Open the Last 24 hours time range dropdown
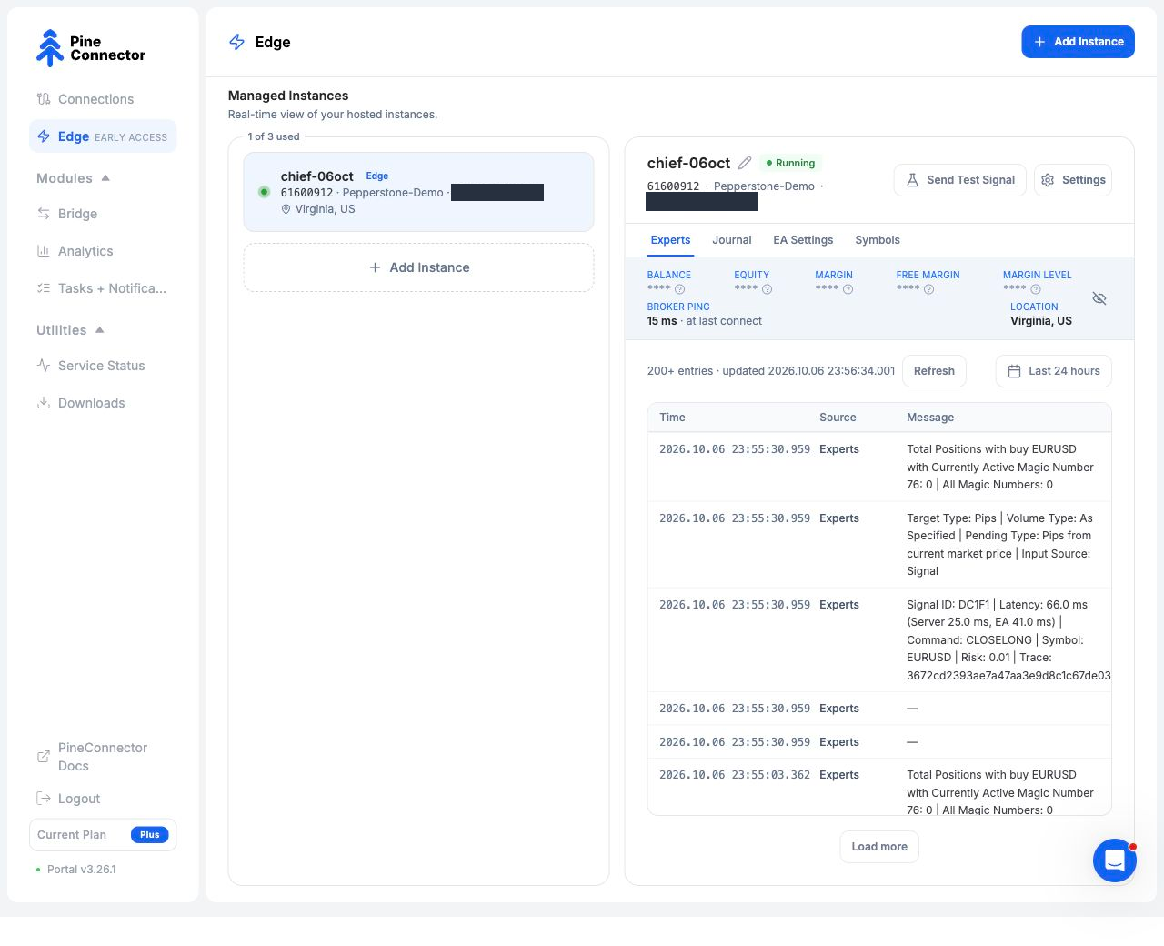 click(1054, 371)
